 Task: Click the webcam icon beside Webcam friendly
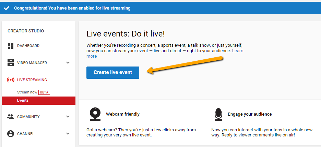pyautogui.click(x=95, y=114)
